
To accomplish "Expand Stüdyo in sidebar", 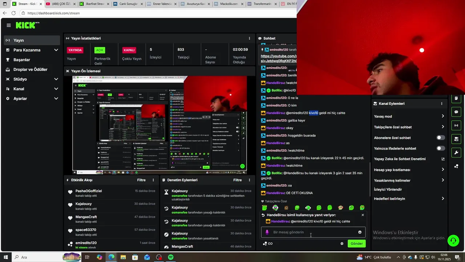I will pyautogui.click(x=56, y=79).
